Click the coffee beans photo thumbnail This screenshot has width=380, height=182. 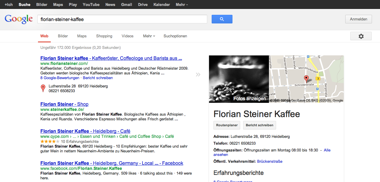click(x=239, y=79)
